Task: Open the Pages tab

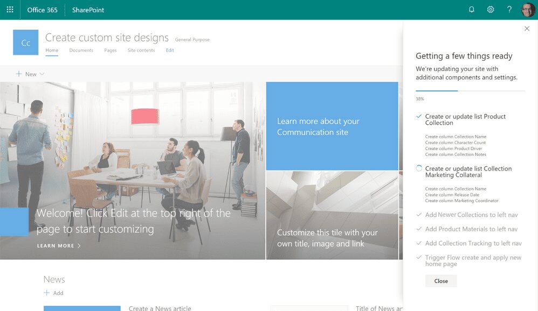Action: [x=110, y=50]
